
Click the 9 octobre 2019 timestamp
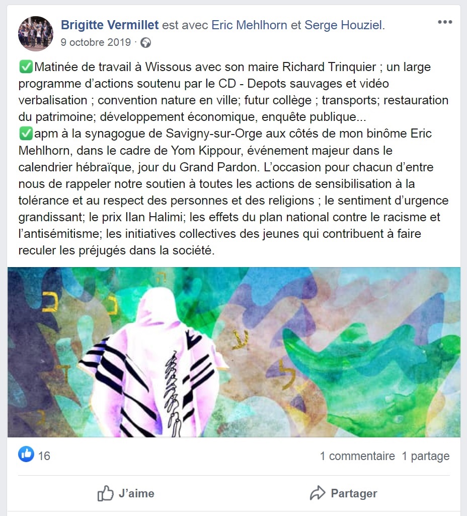tap(96, 42)
